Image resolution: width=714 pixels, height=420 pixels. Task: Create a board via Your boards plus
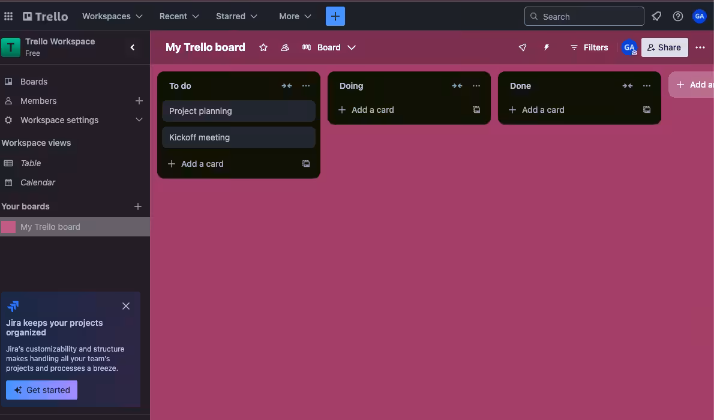coord(138,206)
